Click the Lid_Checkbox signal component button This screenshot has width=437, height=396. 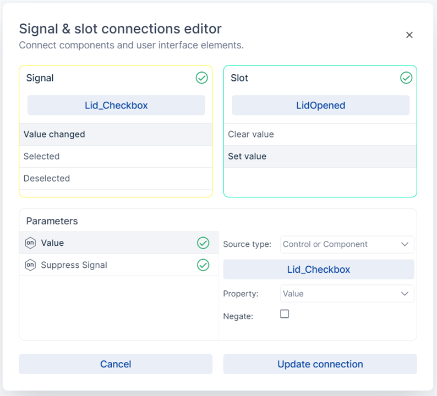click(x=116, y=105)
